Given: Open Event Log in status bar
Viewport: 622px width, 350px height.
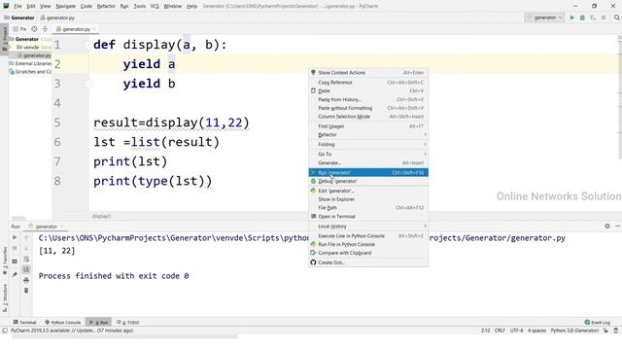Looking at the screenshot, I should [x=597, y=322].
